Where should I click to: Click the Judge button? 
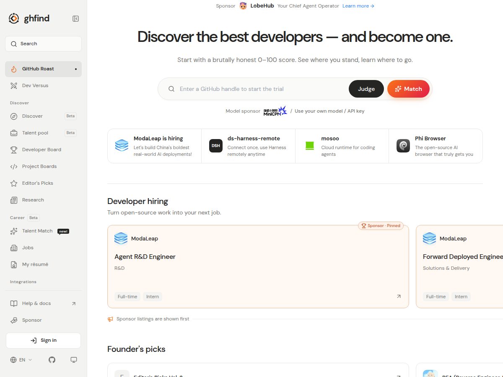(366, 89)
